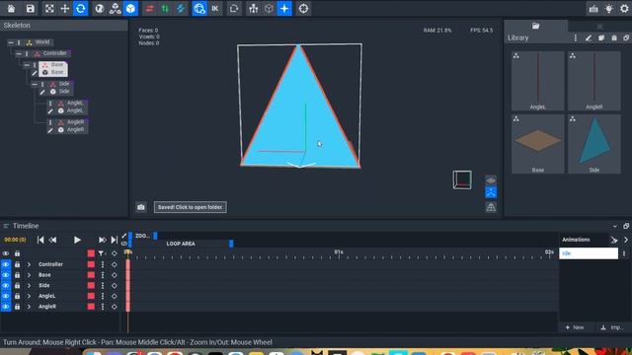Image resolution: width=632 pixels, height=355 pixels.
Task: Step back one frame in Timeline
Action: 52,240
